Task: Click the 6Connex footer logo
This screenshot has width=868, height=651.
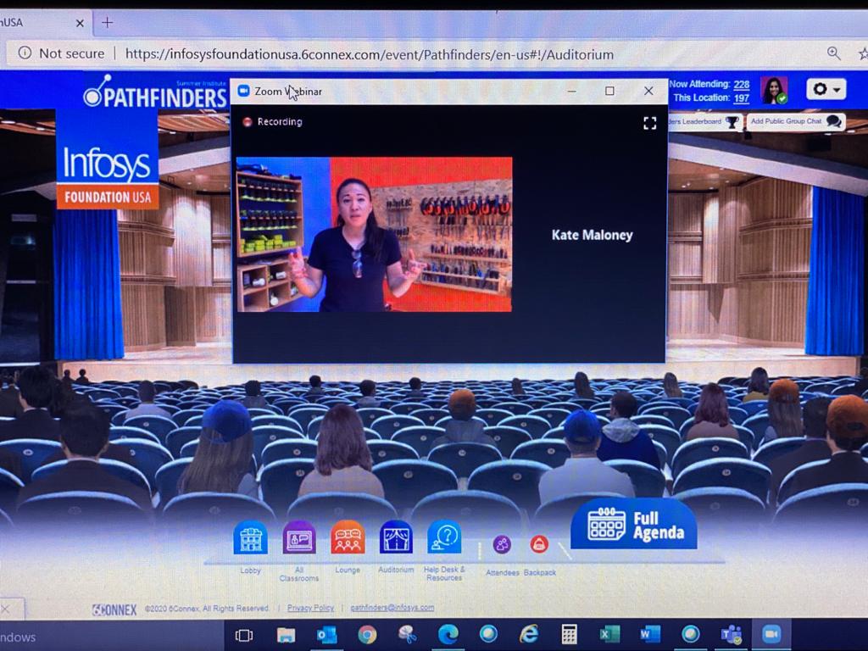Action: 114,609
